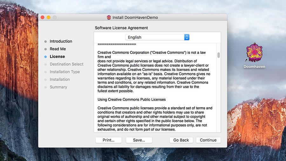The height and width of the screenshot is (161, 286).
Task: Click the Installation step in sidebar
Action: coord(60,80)
